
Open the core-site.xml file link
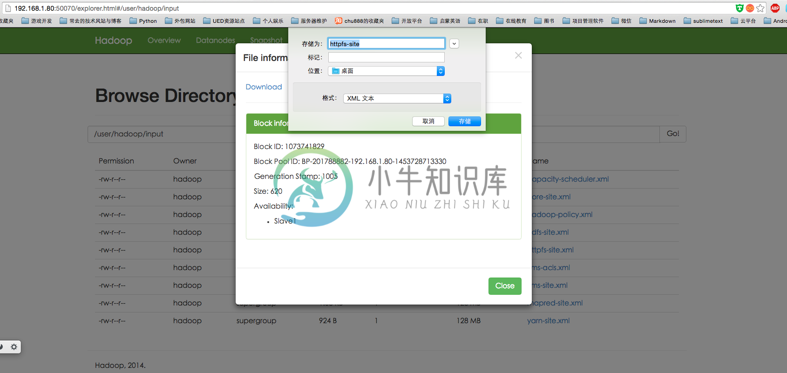coord(551,197)
